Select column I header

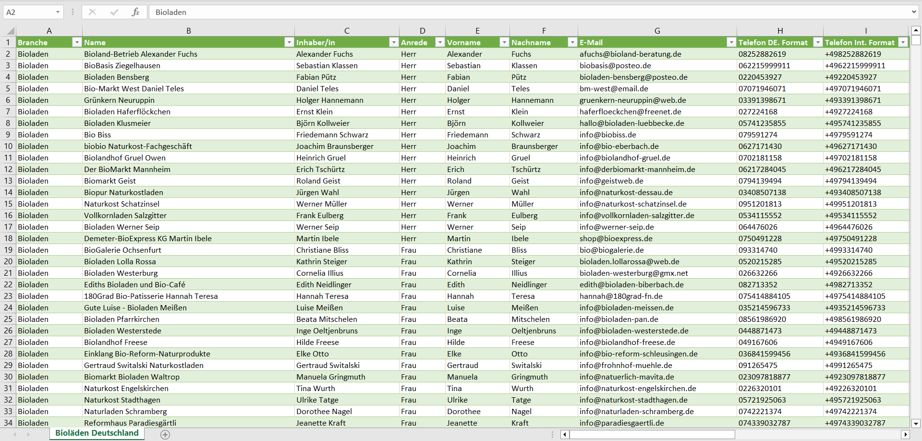(866, 31)
